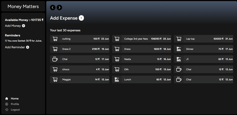Click the forward arrow navigation button

coord(59,7)
